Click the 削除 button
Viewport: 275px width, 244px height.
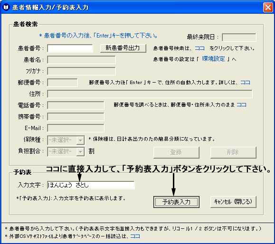(x=233, y=152)
